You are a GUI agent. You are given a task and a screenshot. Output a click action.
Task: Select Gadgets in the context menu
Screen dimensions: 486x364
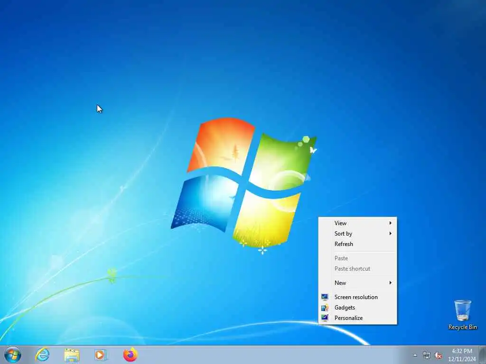coord(358,308)
